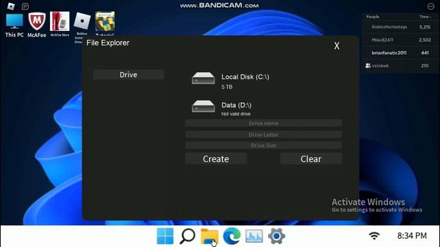The height and width of the screenshot is (247, 440).
Task: Open the chat icon at top left
Action: click(25, 6)
